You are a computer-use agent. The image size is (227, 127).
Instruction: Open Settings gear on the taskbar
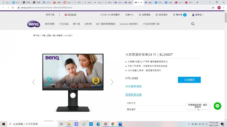point(106,124)
